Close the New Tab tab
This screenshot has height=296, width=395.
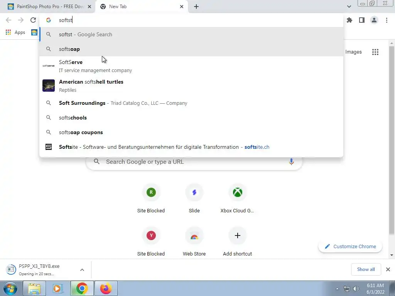coord(182,7)
